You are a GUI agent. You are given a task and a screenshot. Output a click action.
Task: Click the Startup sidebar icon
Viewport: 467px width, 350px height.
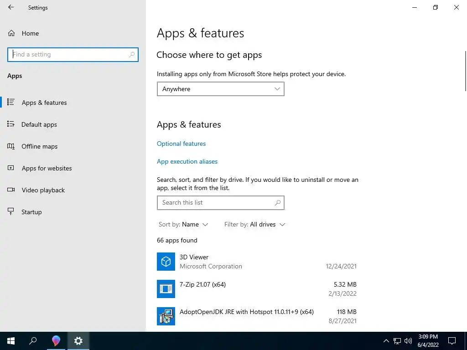point(11,211)
